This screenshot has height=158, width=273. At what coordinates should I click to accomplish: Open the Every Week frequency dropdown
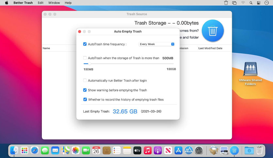pos(156,44)
